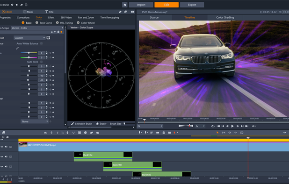Click the Undo arrow icon
This screenshot has width=289, height=184.
[x=17, y=5]
